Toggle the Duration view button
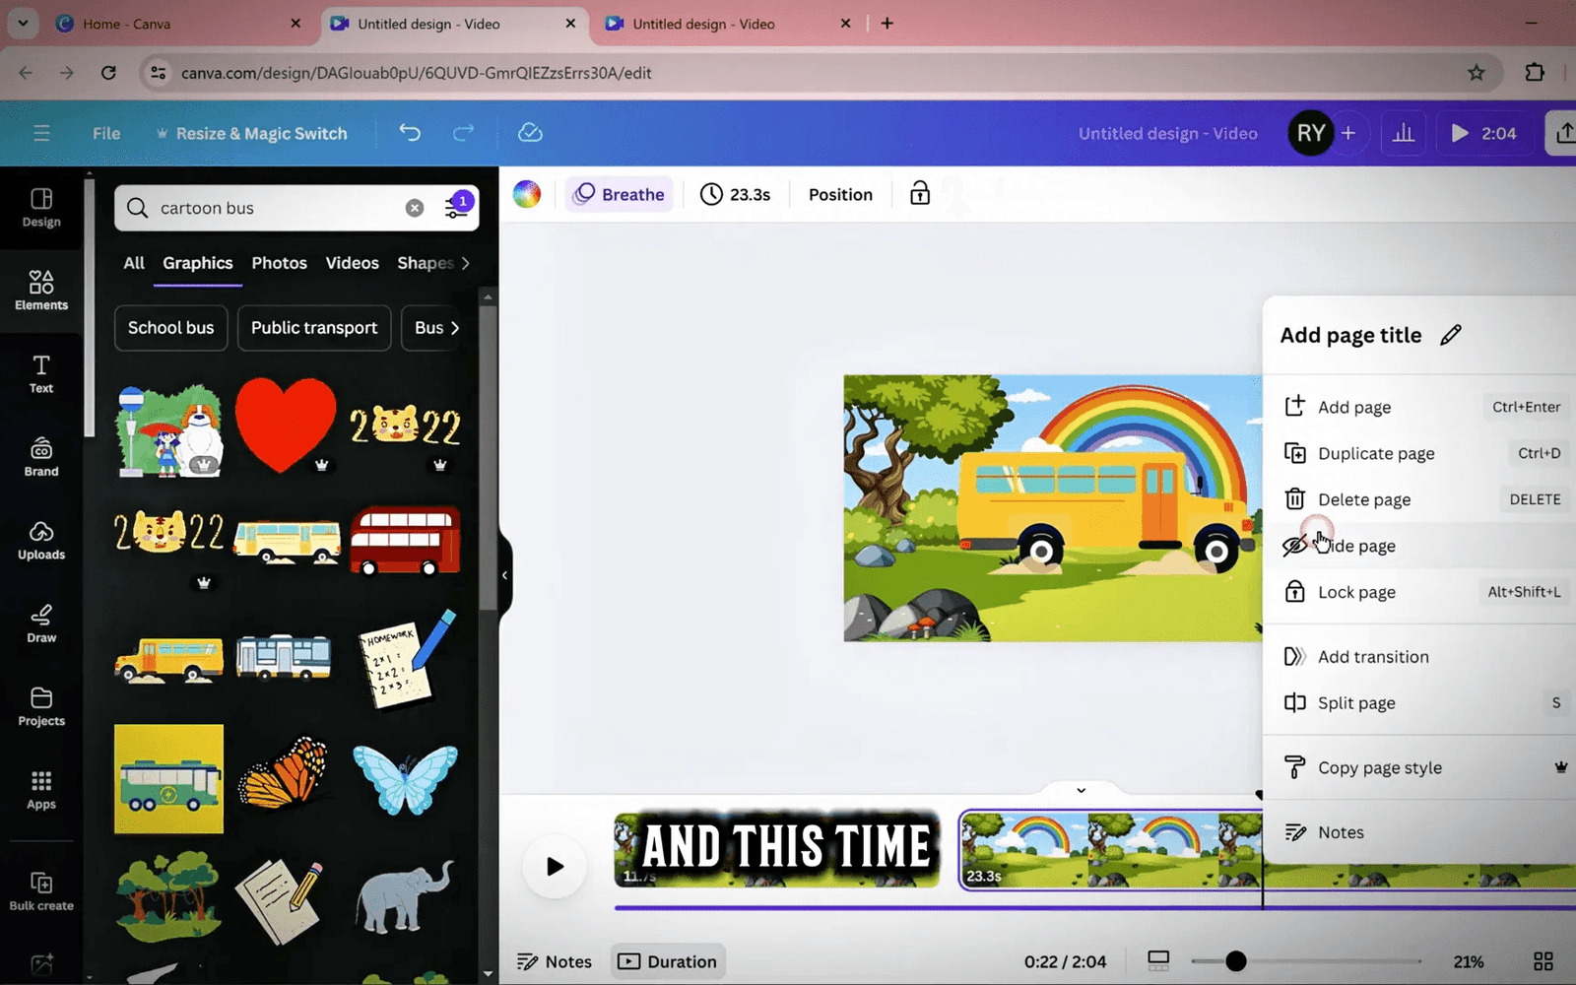 (x=668, y=961)
